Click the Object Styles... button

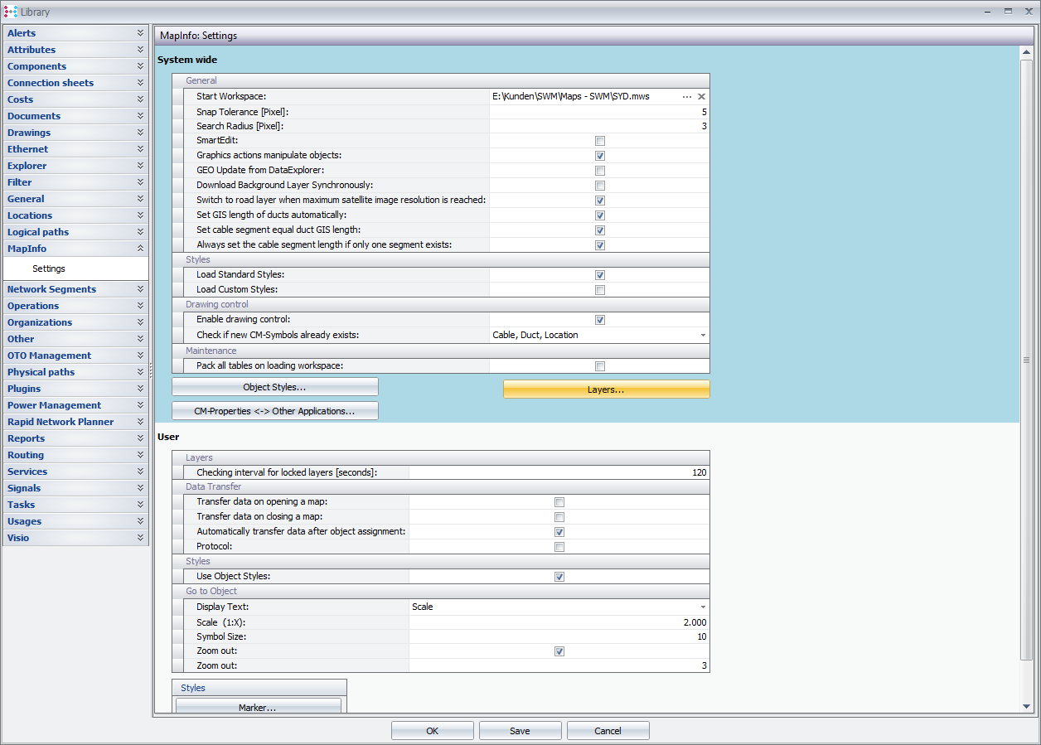click(275, 387)
